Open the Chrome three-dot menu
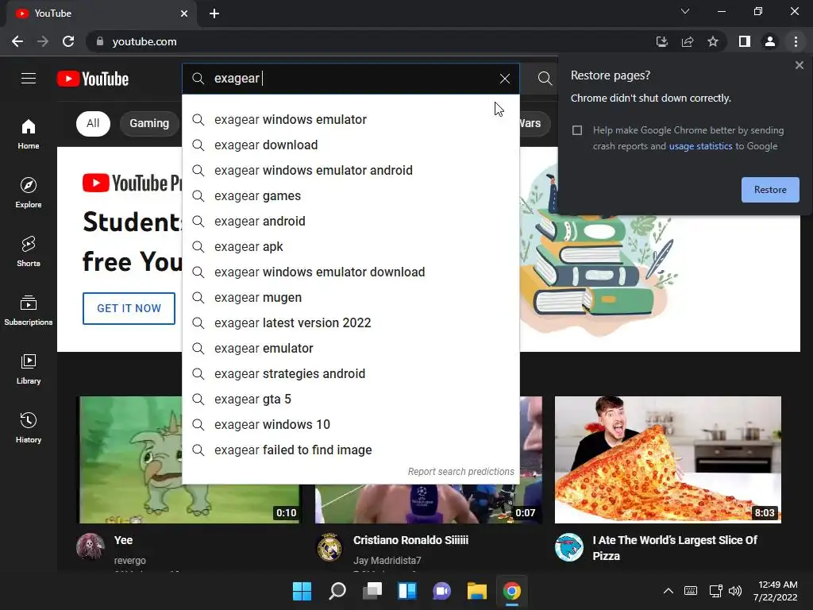 [x=796, y=41]
